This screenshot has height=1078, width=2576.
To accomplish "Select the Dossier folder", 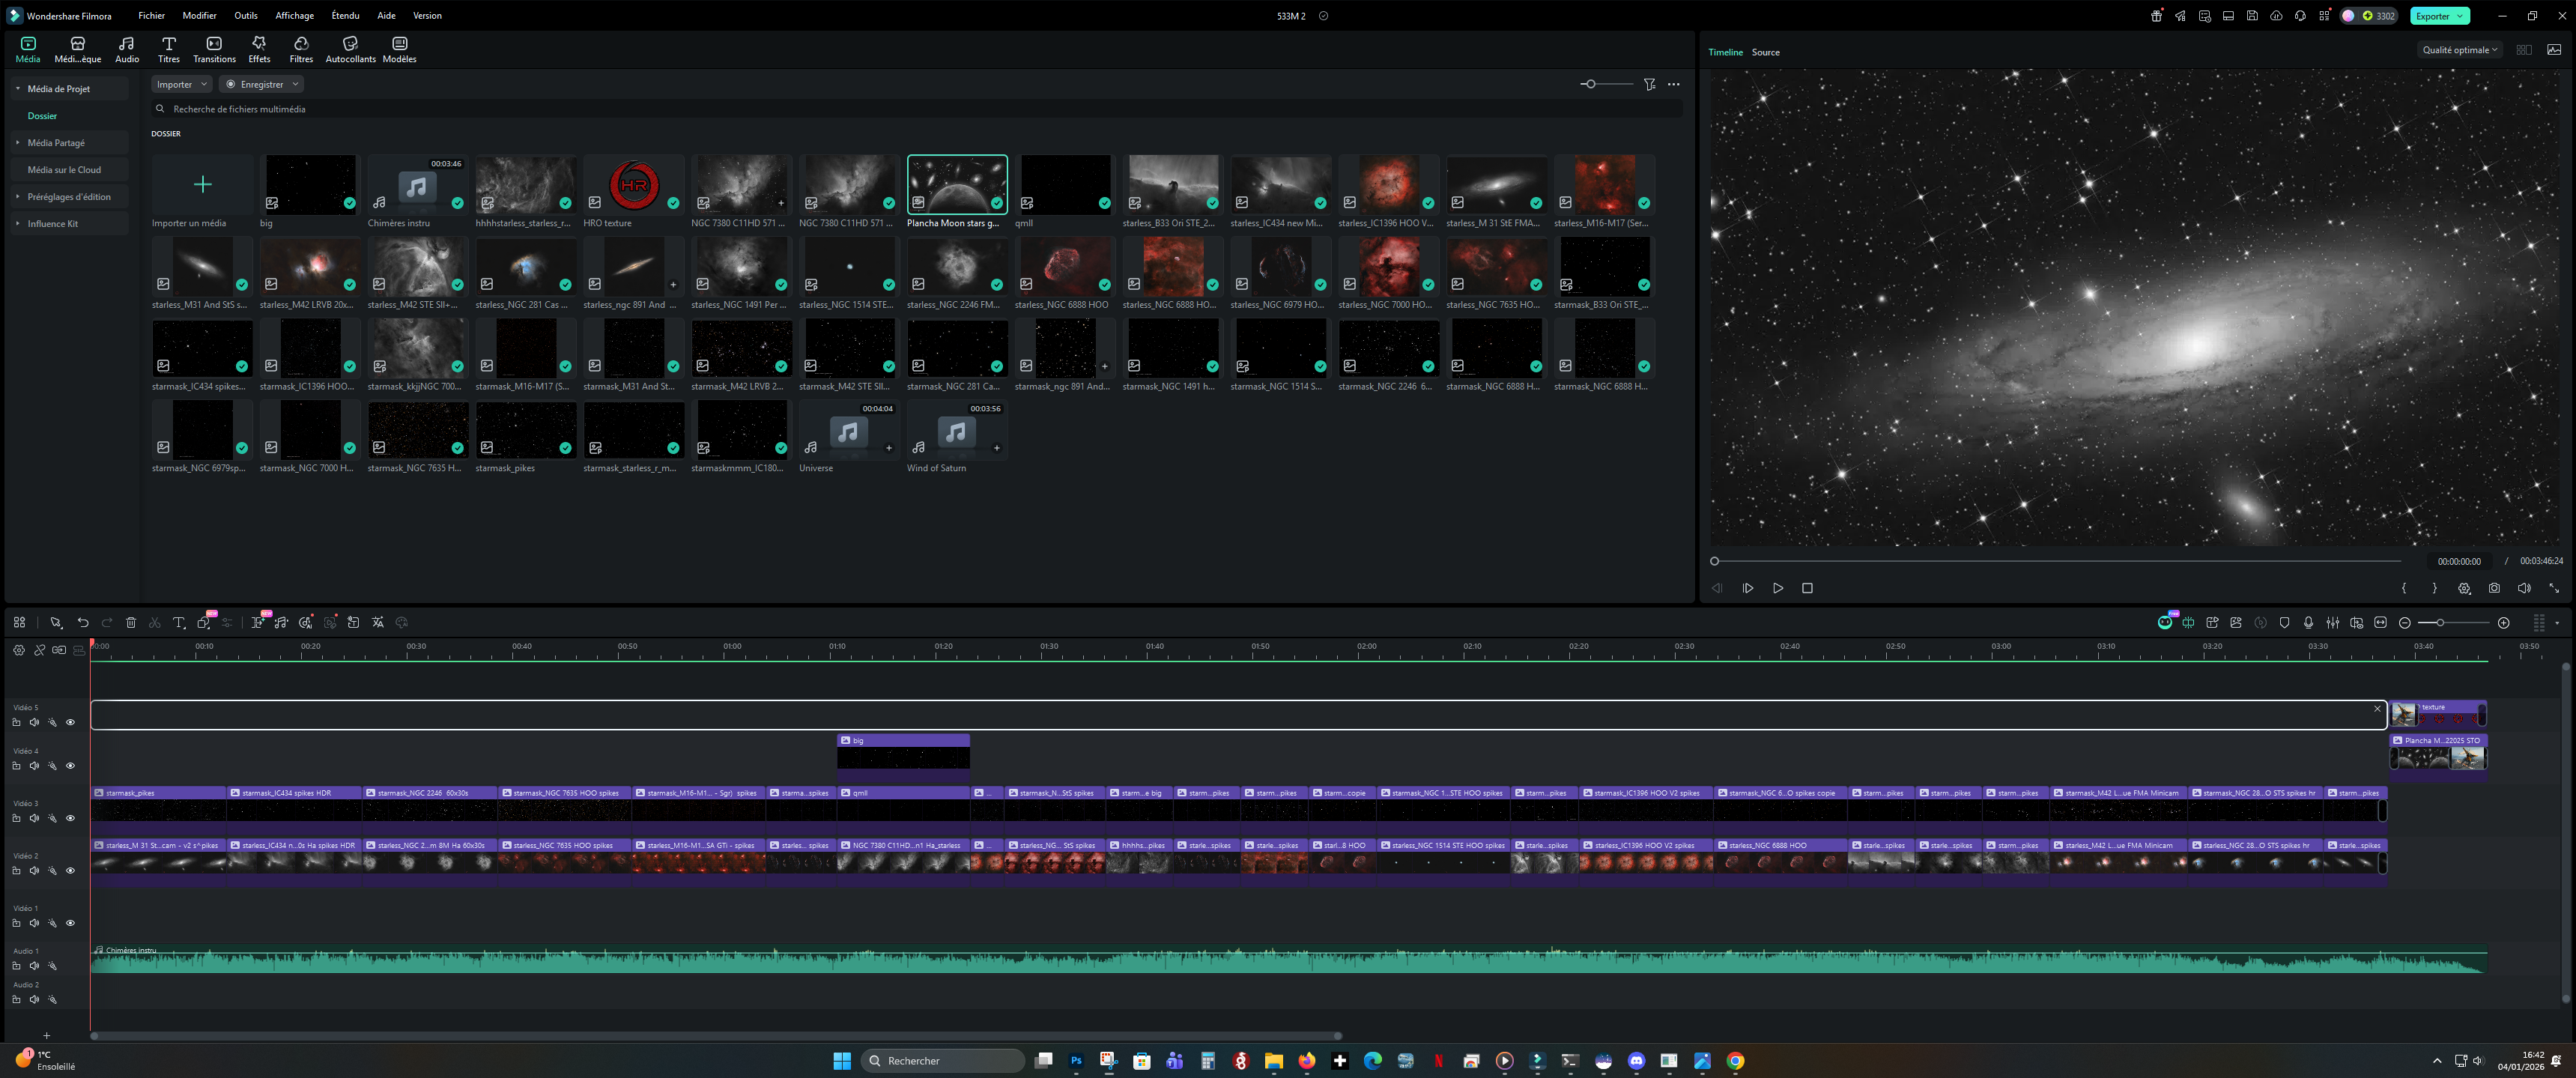I will 42,116.
